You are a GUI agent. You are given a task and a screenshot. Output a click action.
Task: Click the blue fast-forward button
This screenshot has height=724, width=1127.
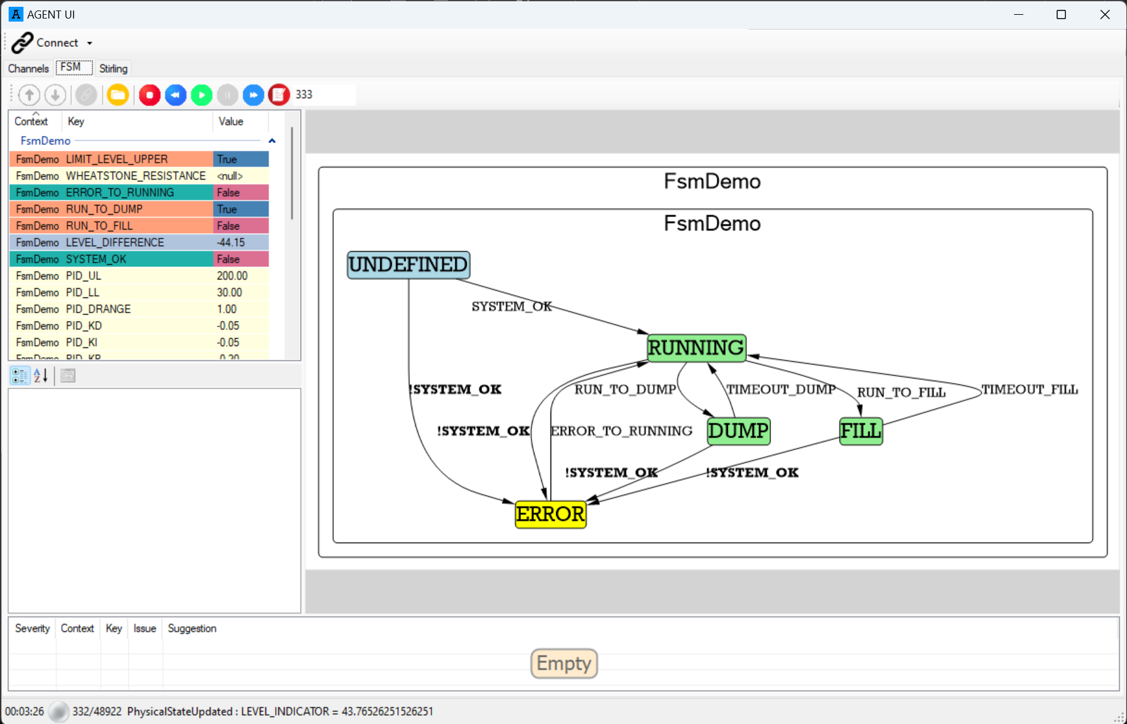pos(253,95)
